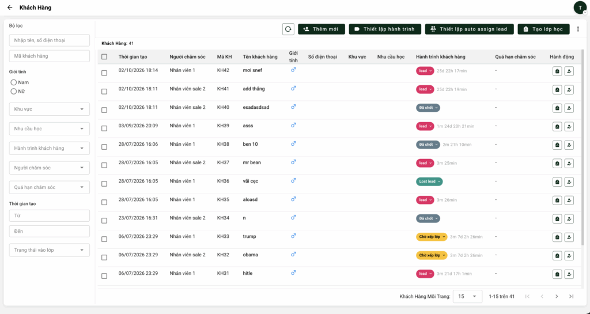Screen dimensions: 590x314
Task: Click the Tên khách hàng column header
Action: 260,57
